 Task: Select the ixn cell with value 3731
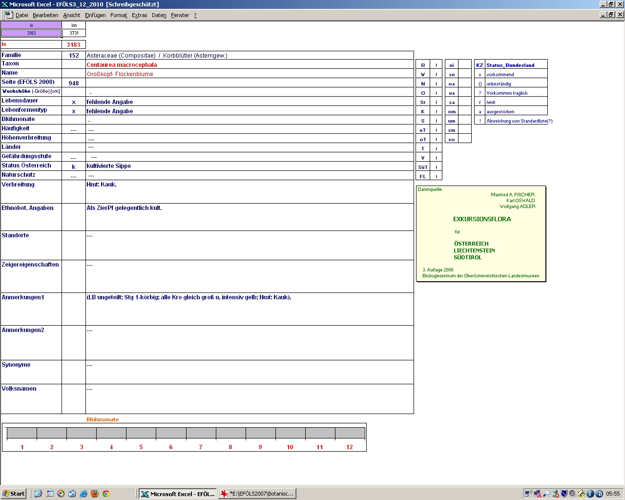pyautogui.click(x=74, y=33)
